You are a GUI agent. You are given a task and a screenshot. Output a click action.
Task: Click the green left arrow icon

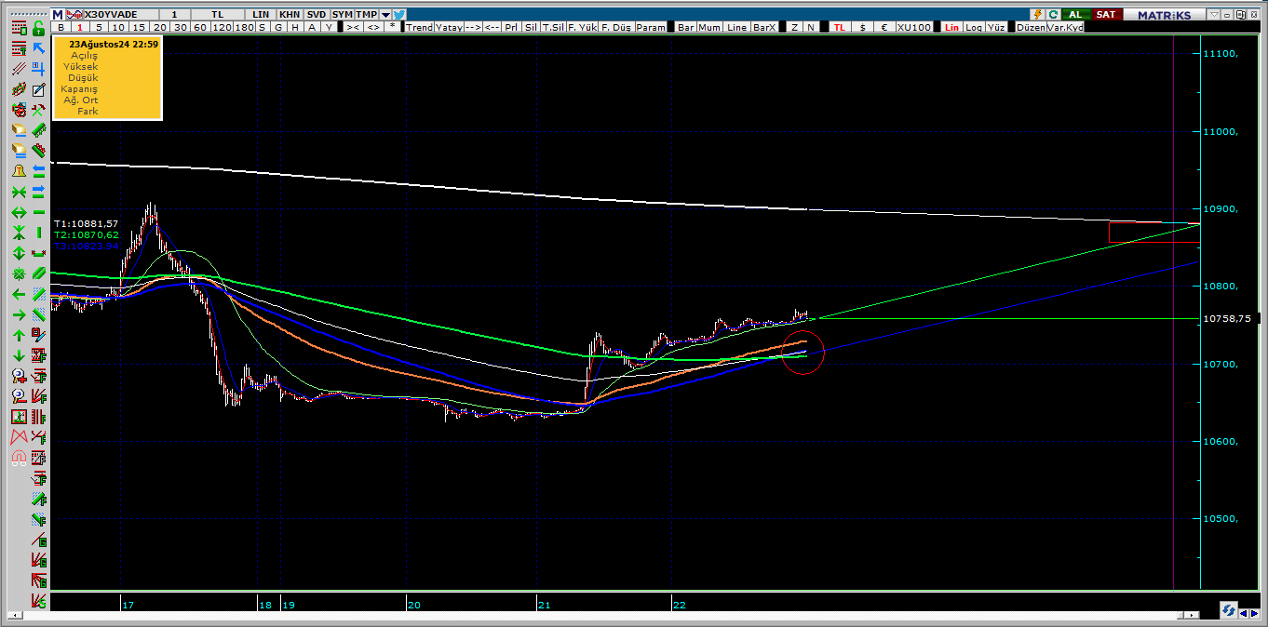(x=19, y=294)
